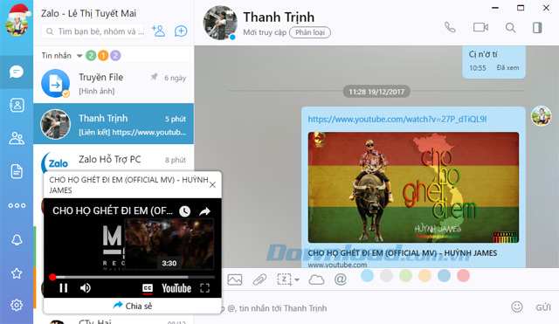Open the YouTube link in the message
This screenshot has width=559, height=324.
pos(397,119)
